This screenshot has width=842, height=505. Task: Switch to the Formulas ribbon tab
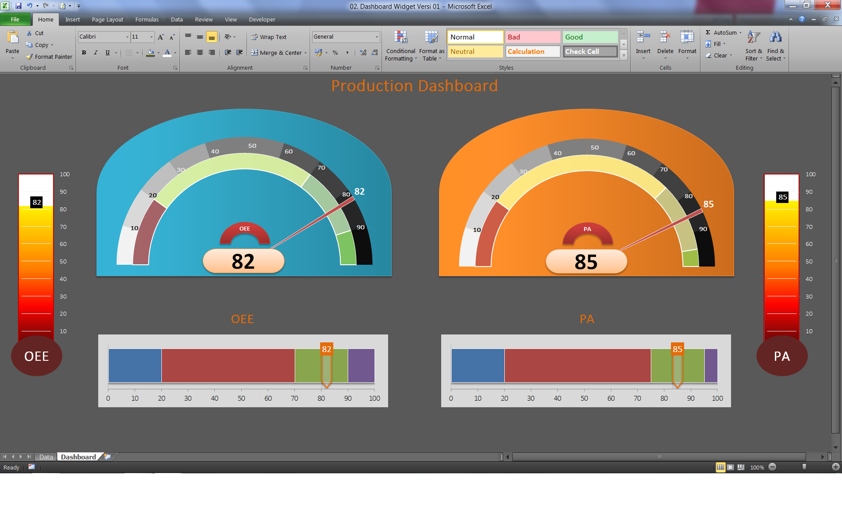click(147, 19)
